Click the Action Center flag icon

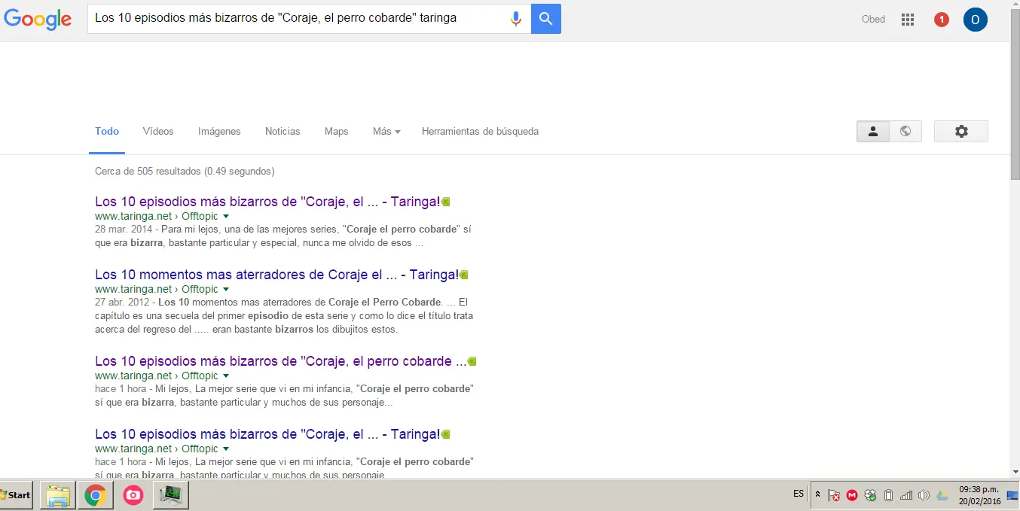(834, 495)
